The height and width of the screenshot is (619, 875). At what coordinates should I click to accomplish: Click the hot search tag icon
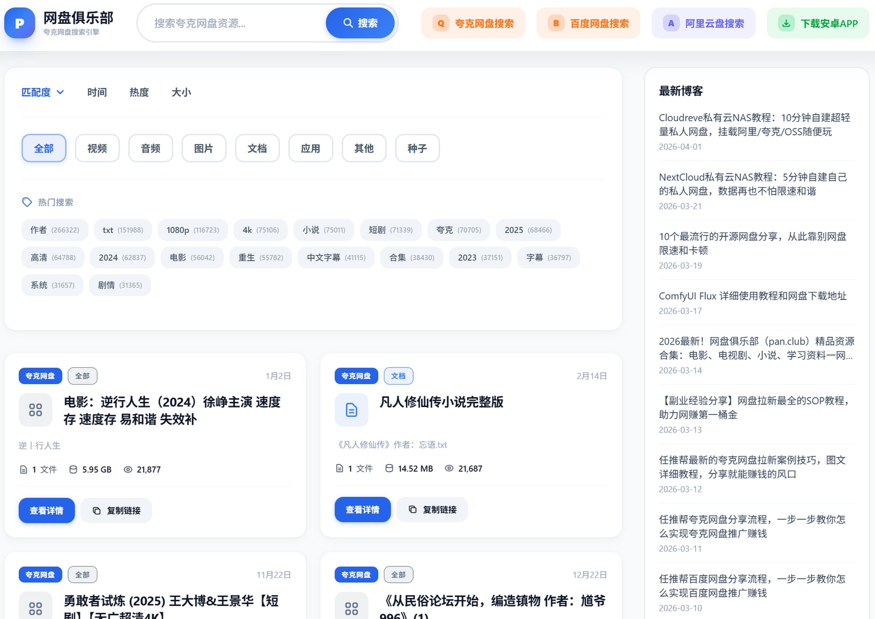(27, 202)
